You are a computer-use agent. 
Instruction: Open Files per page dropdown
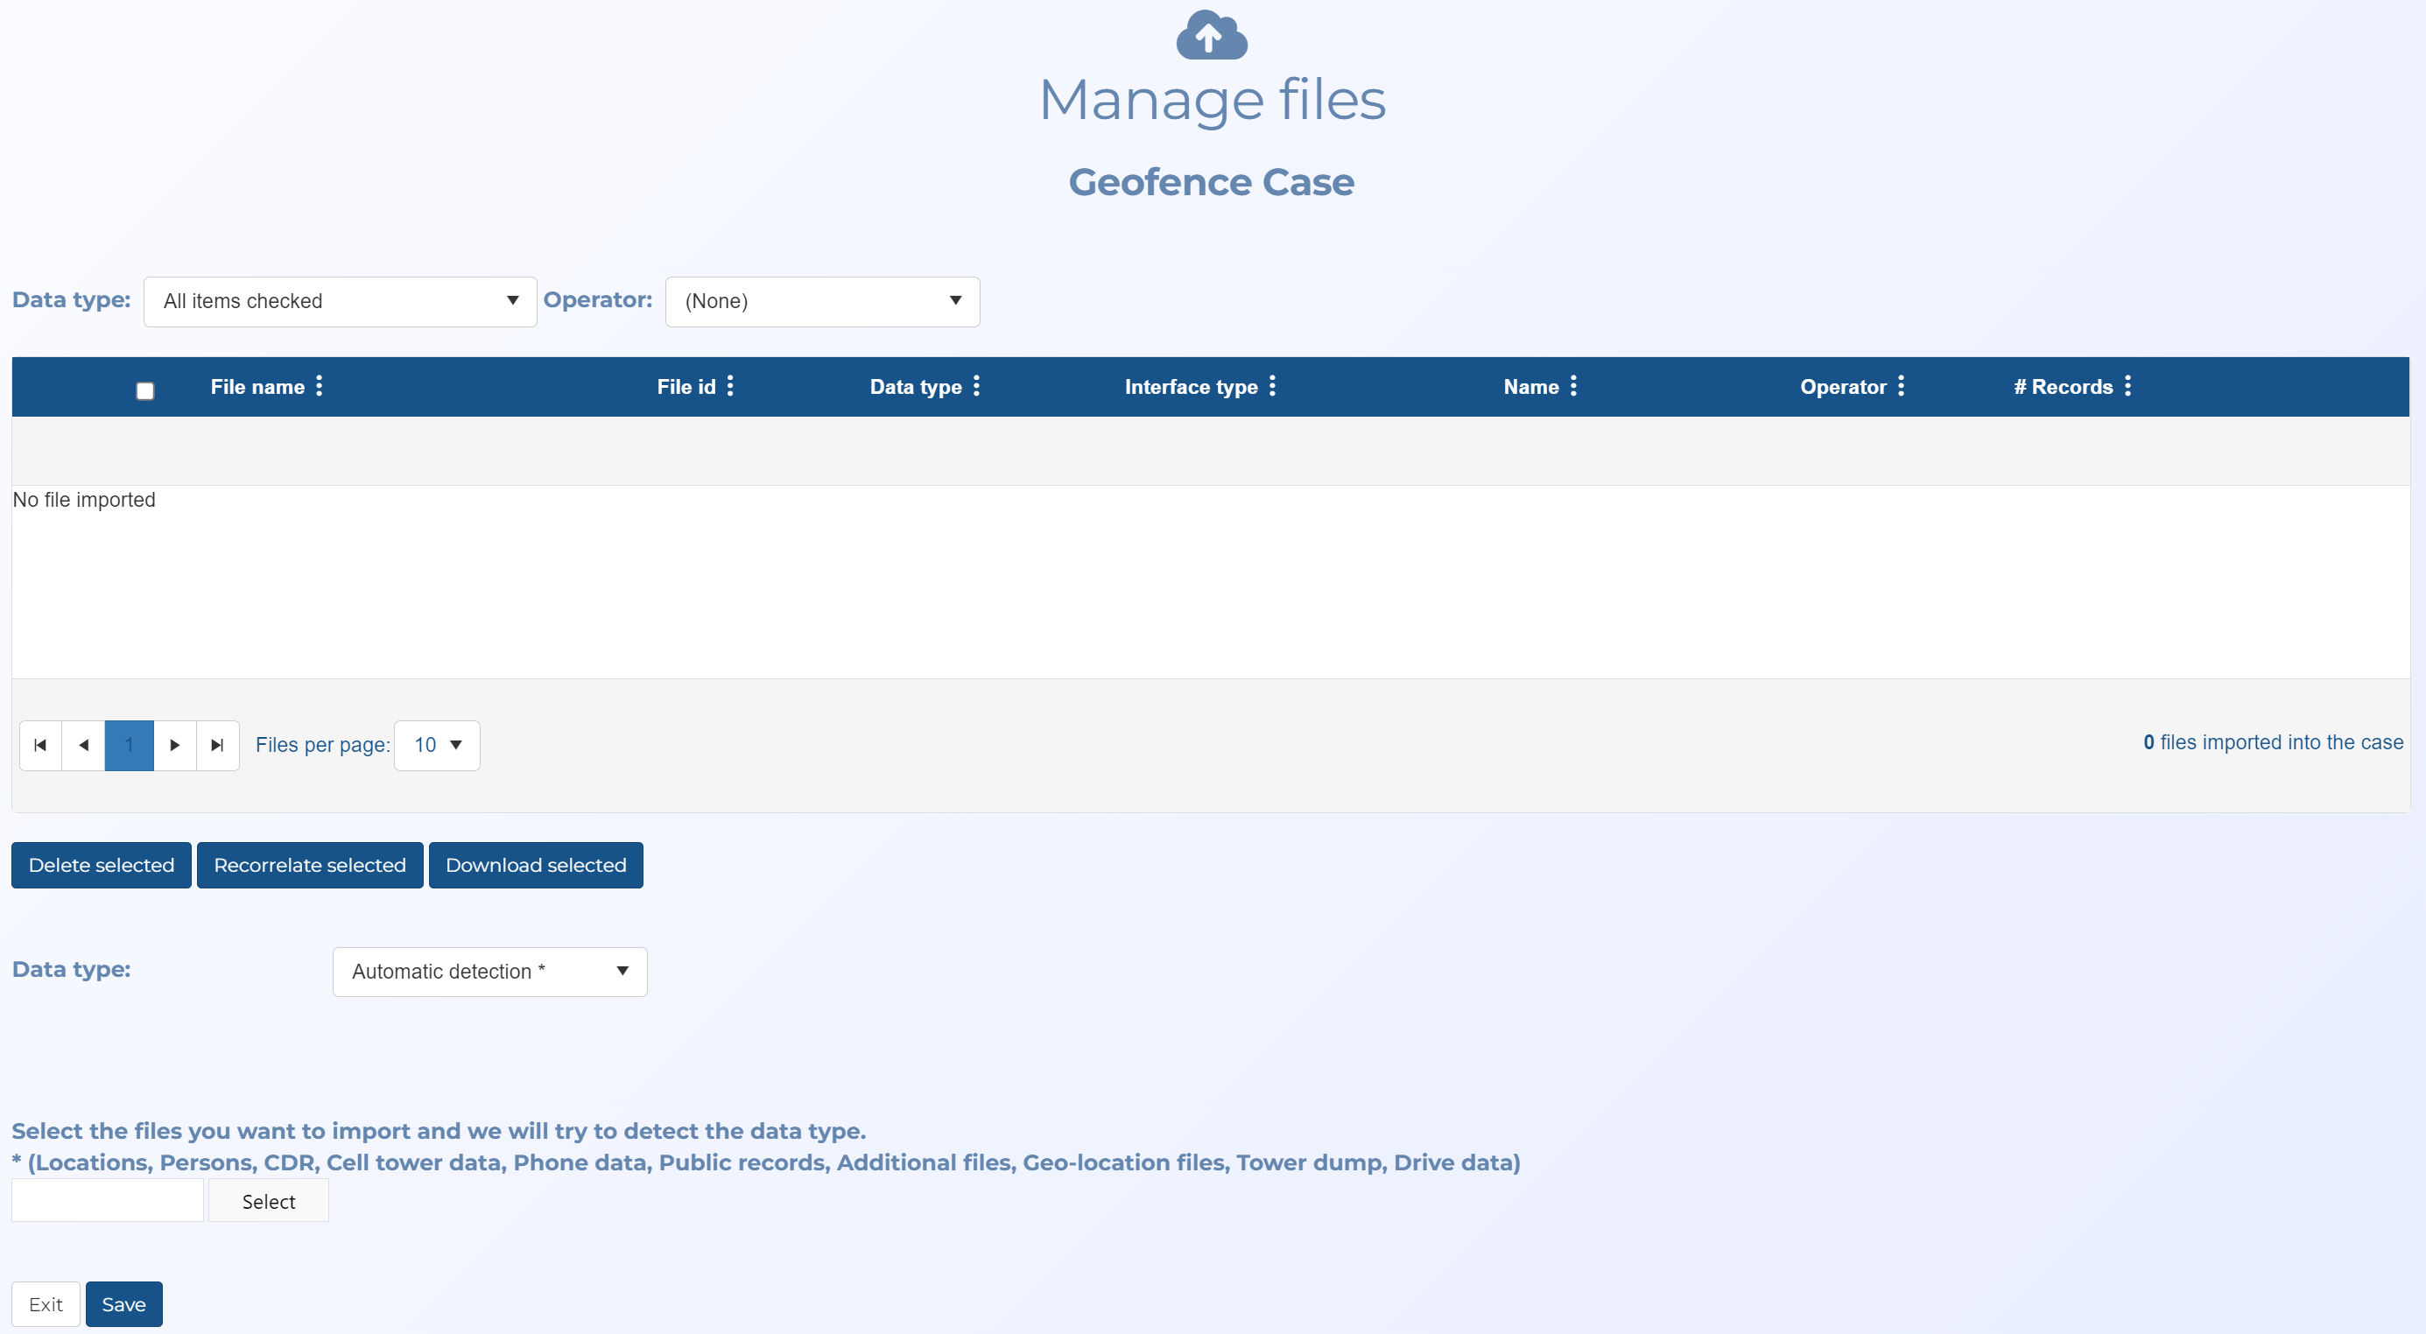point(437,746)
